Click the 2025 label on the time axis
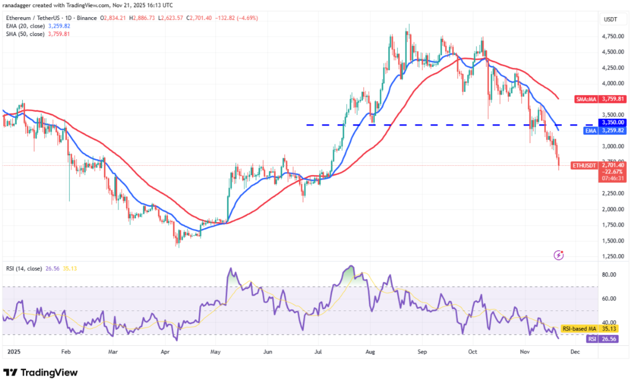Viewport: 632px width, 385px height. pos(11,351)
